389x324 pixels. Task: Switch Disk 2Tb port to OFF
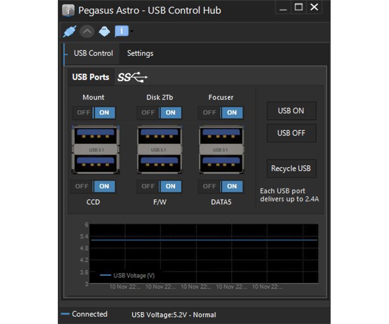pos(148,112)
